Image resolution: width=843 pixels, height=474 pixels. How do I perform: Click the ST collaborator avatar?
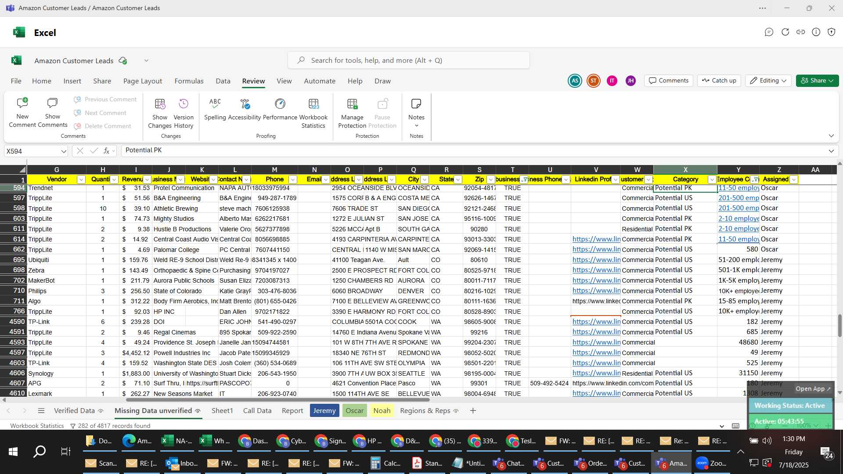(594, 81)
